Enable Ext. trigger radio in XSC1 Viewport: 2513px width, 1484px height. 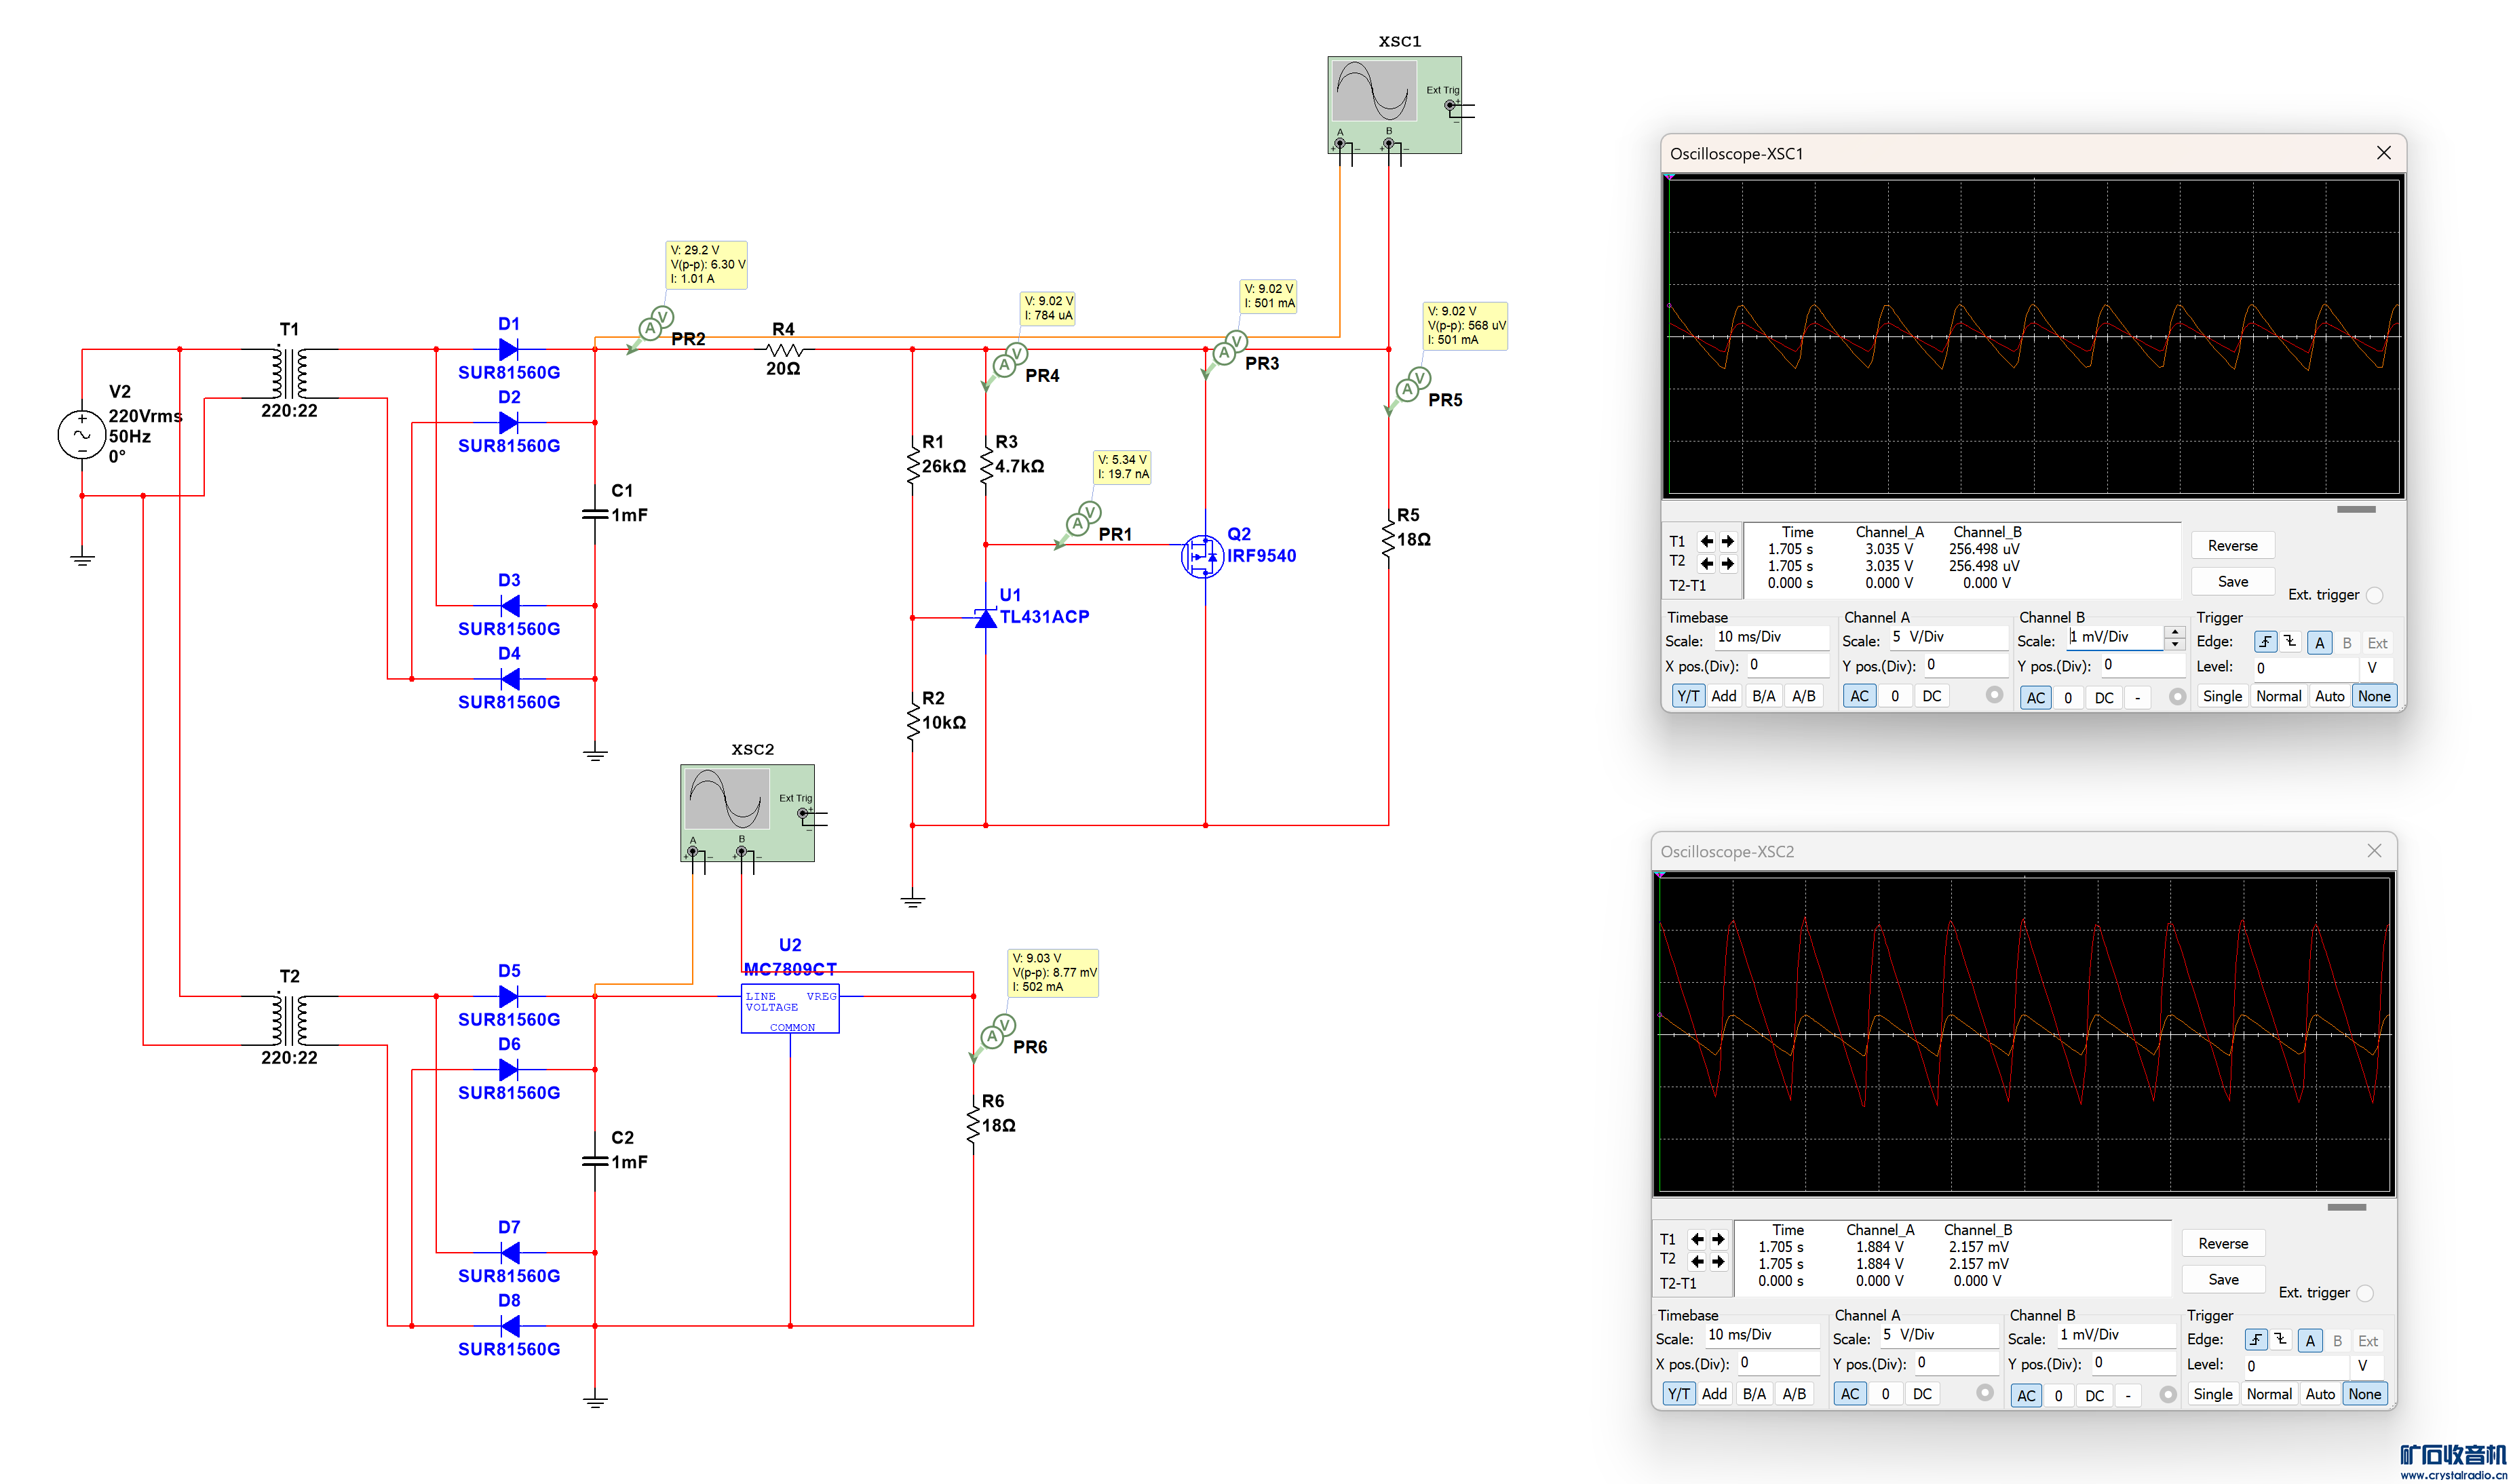point(2374,595)
